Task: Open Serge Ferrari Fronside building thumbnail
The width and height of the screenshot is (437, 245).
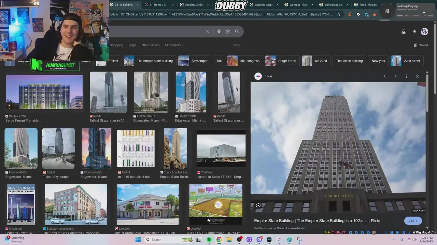Action: [44, 92]
